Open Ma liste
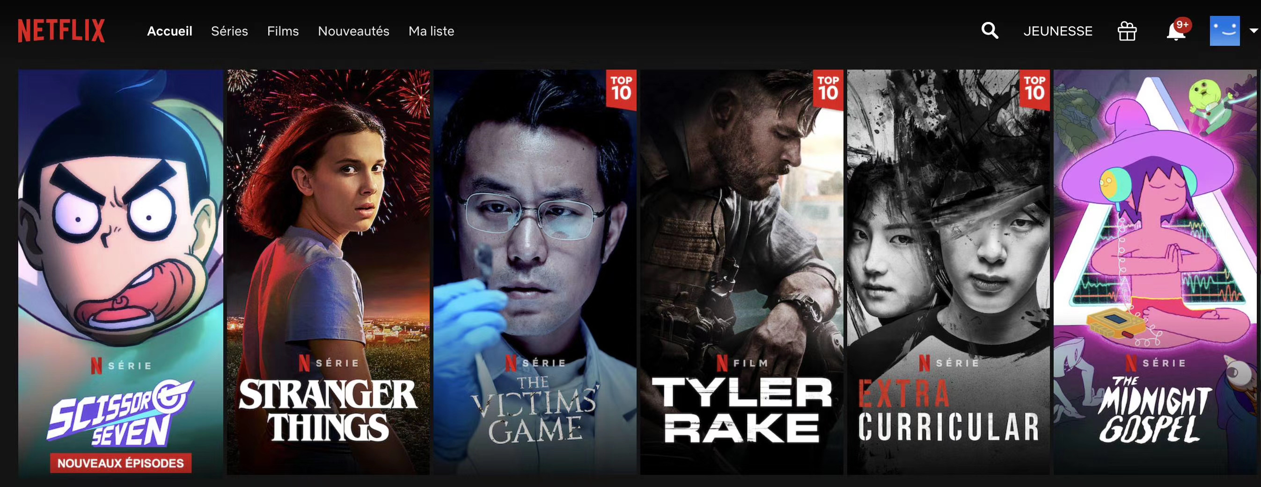Screen dimensions: 1261x487 click(x=431, y=31)
